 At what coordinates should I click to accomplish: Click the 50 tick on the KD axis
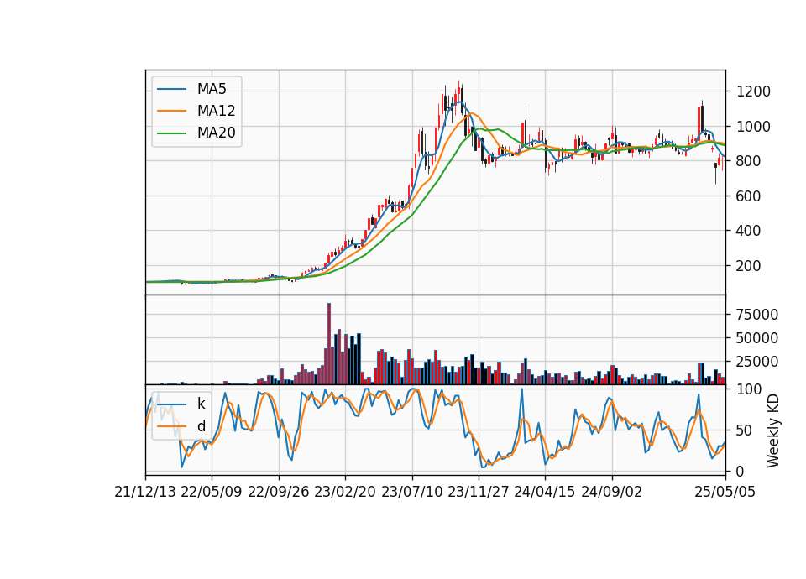pos(745,430)
